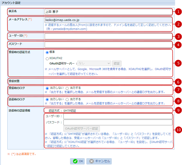Click the 受信時の認証方式 label
Image resolution: width=182 pixels, height=165 pixels.
tap(19, 52)
